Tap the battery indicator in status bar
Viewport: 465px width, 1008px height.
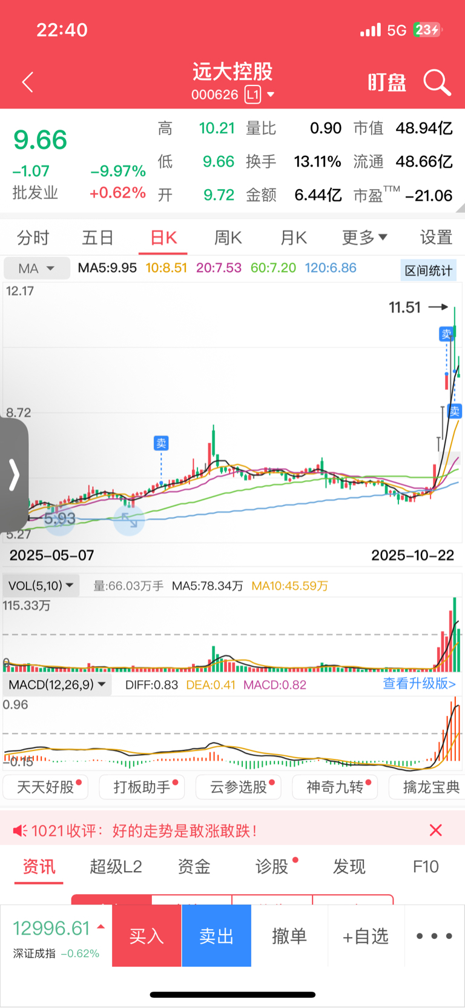[x=427, y=30]
